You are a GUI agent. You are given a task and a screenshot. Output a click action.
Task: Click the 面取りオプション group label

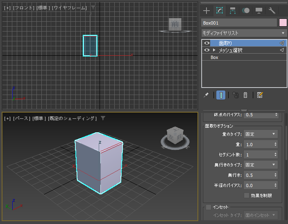pos(219,126)
